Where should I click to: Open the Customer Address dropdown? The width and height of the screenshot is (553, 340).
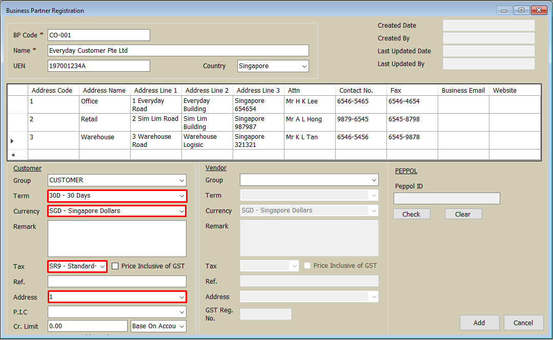117,296
